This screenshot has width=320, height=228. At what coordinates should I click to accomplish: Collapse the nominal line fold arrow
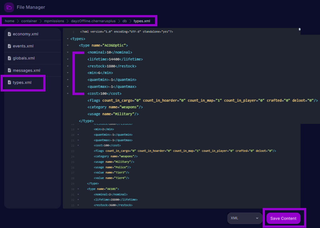(67, 52)
